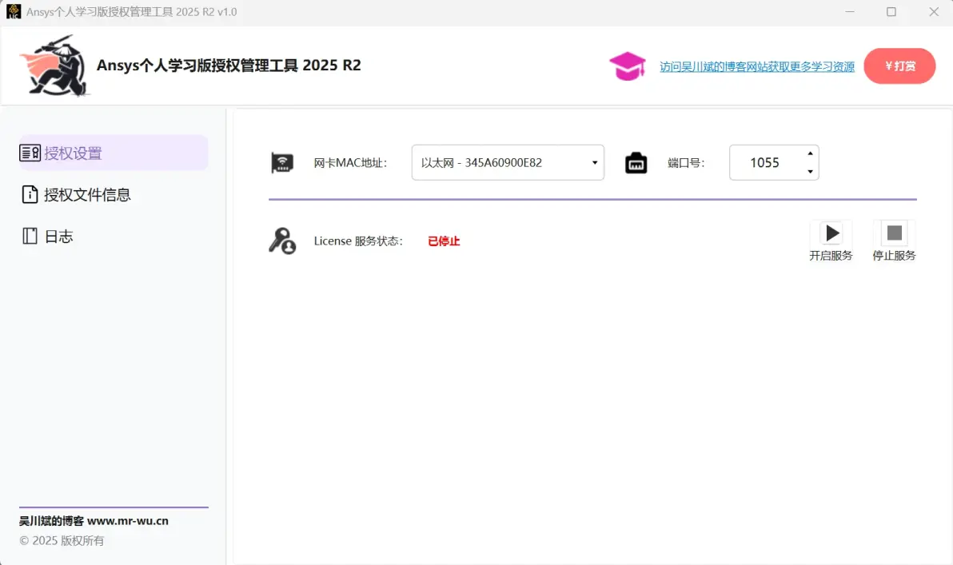Screen dimensions: 953x565
Task: Maximize the application window
Action: click(891, 11)
